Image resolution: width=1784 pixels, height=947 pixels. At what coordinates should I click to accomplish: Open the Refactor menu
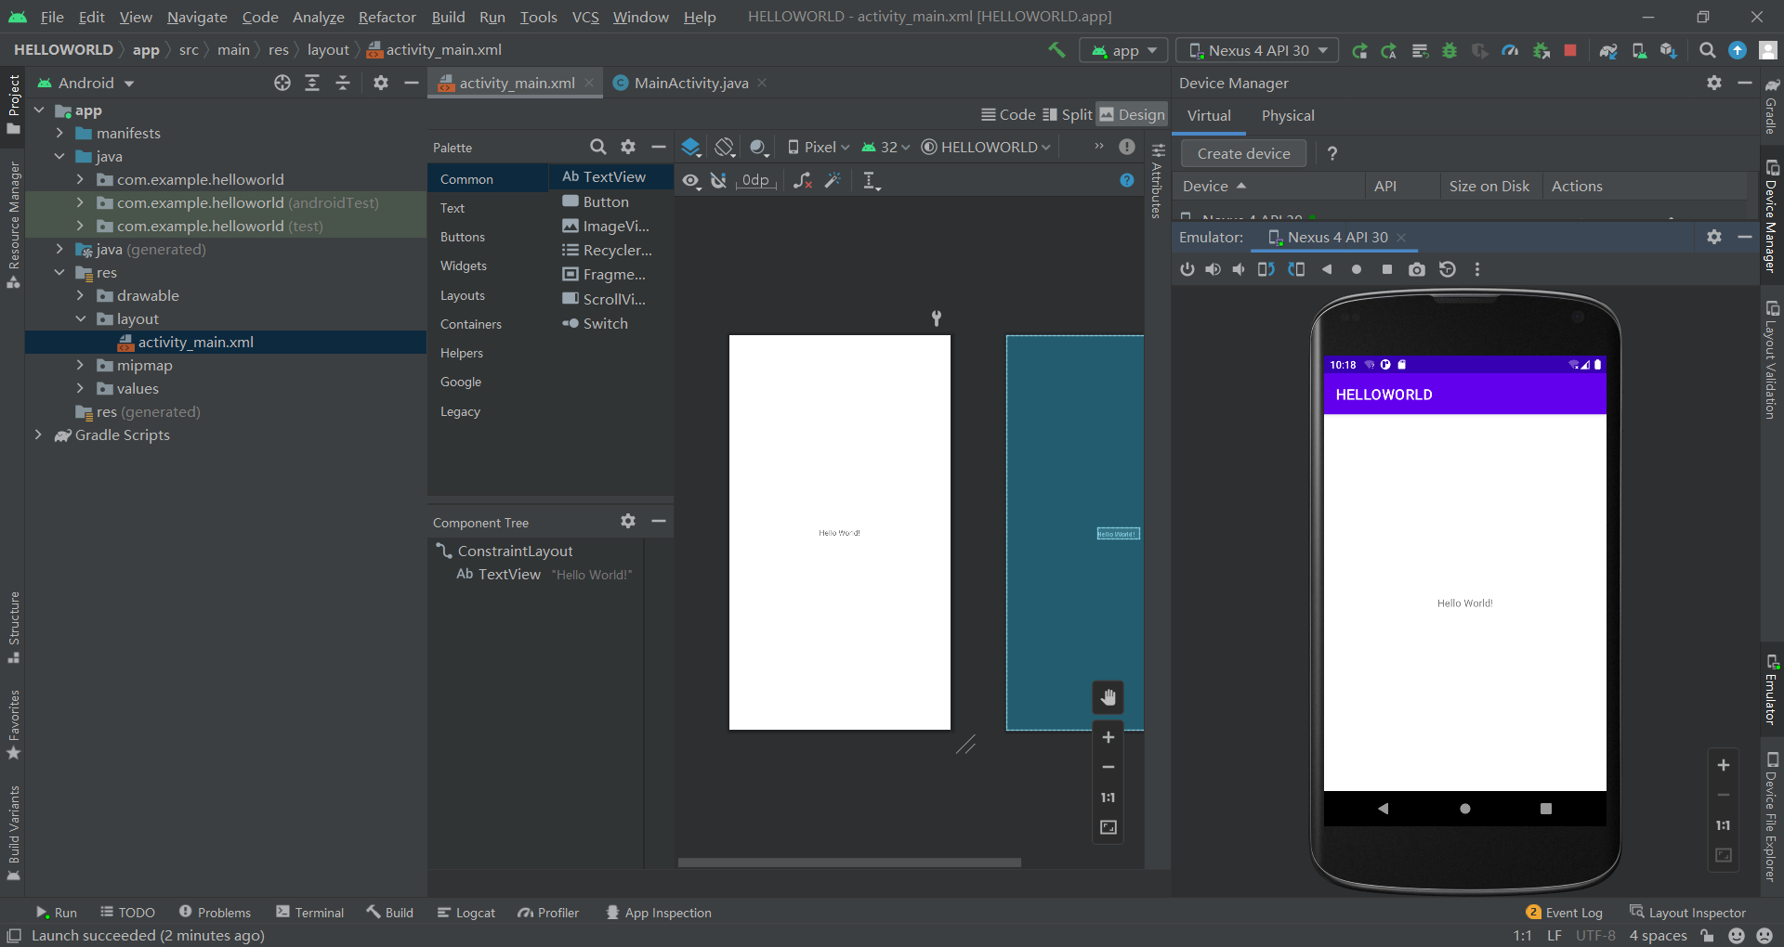387,17
